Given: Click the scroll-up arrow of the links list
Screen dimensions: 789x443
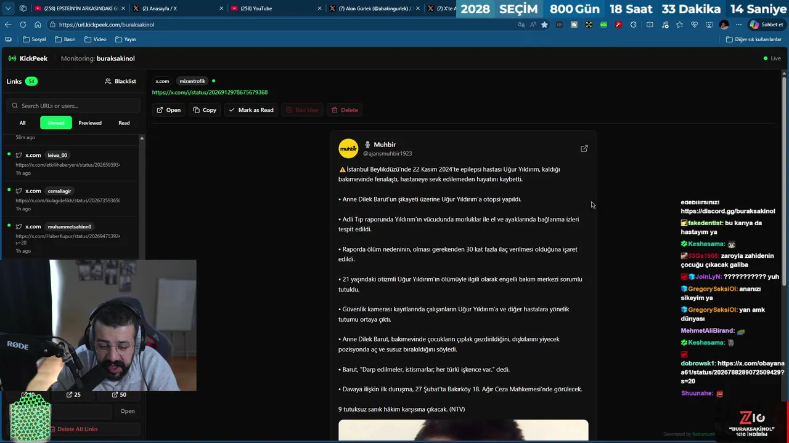Looking at the screenshot, I should pyautogui.click(x=142, y=138).
